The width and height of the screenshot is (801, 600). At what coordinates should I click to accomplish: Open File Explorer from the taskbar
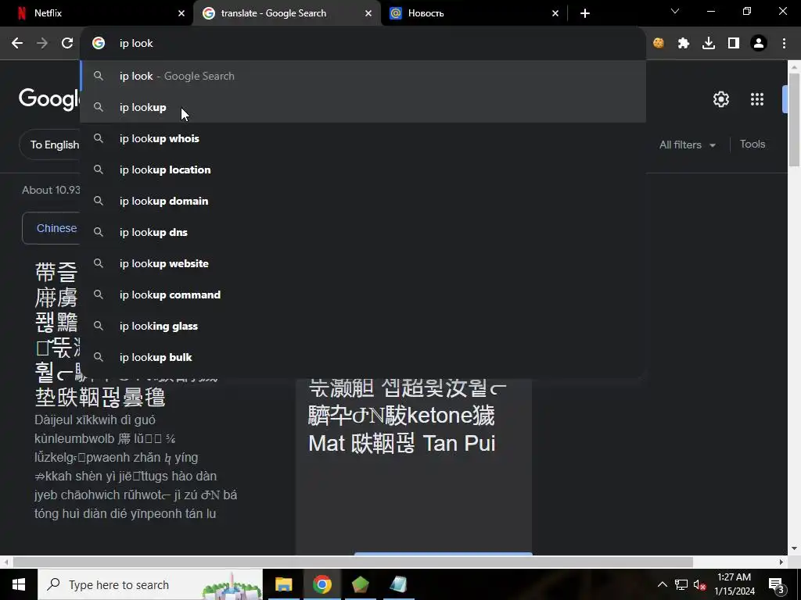tap(283, 584)
